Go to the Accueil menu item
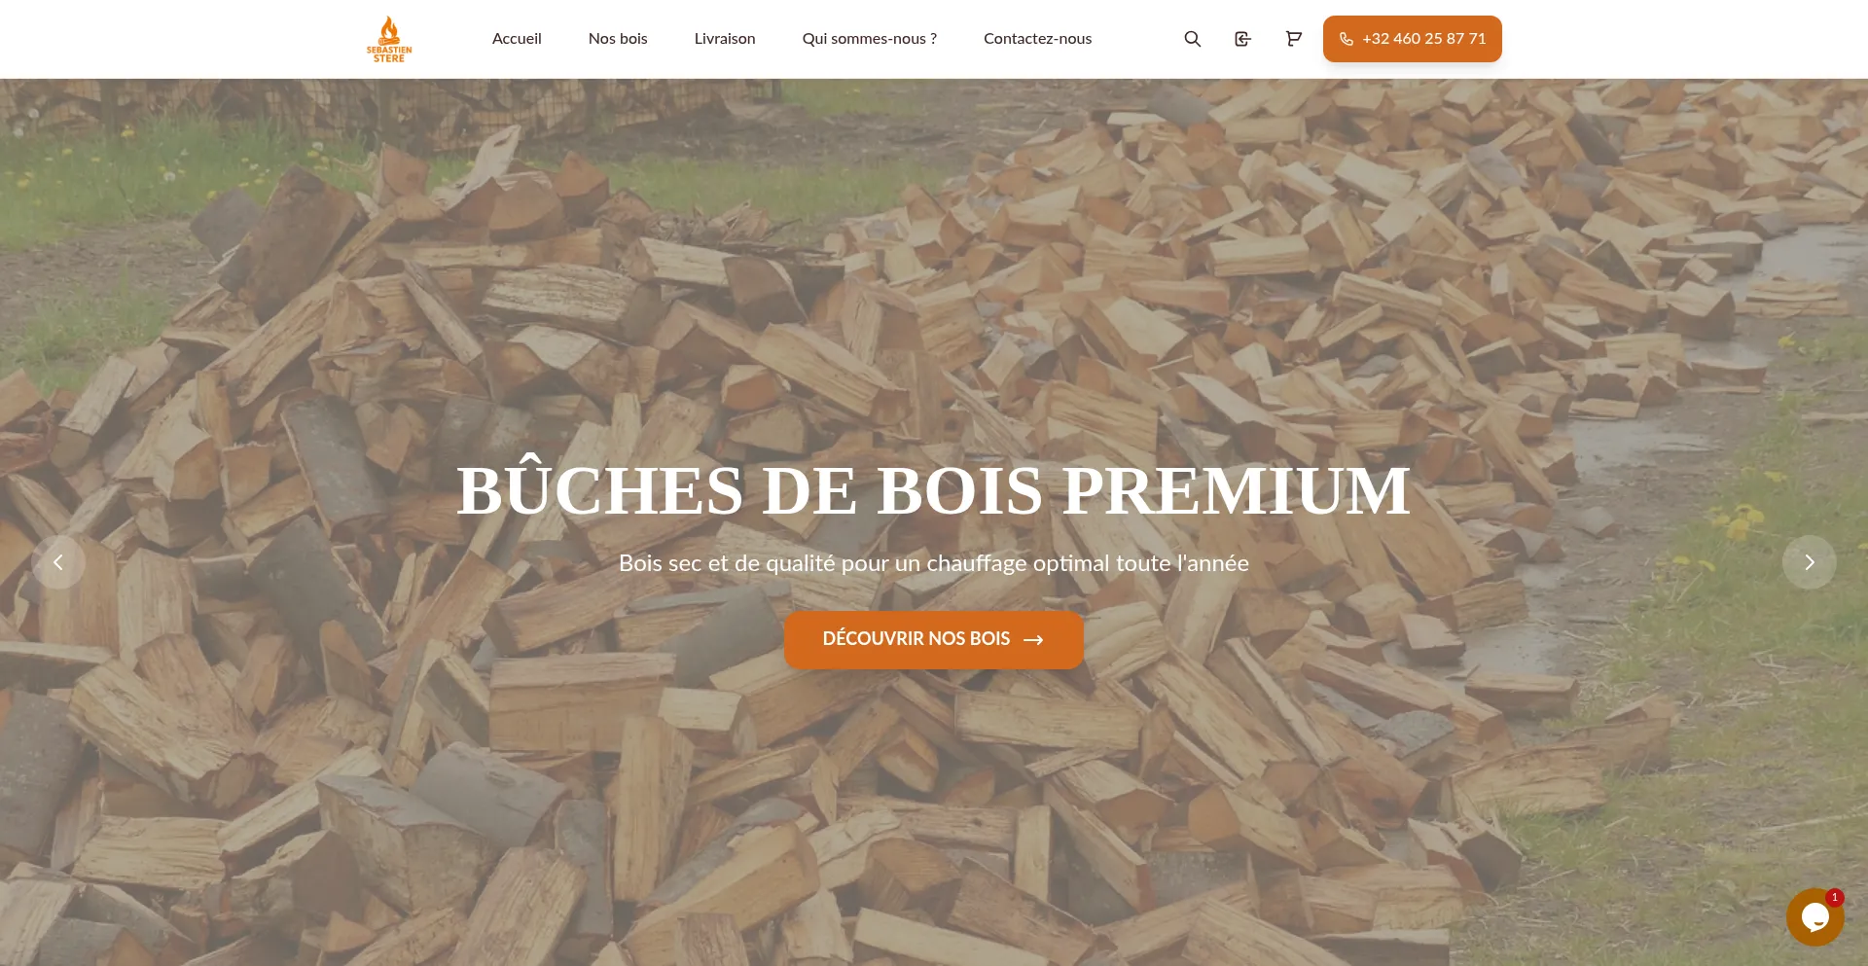 coord(517,39)
